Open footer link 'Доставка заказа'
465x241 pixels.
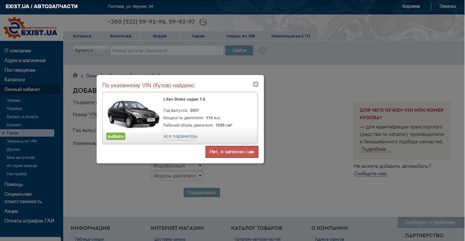tap(170, 239)
